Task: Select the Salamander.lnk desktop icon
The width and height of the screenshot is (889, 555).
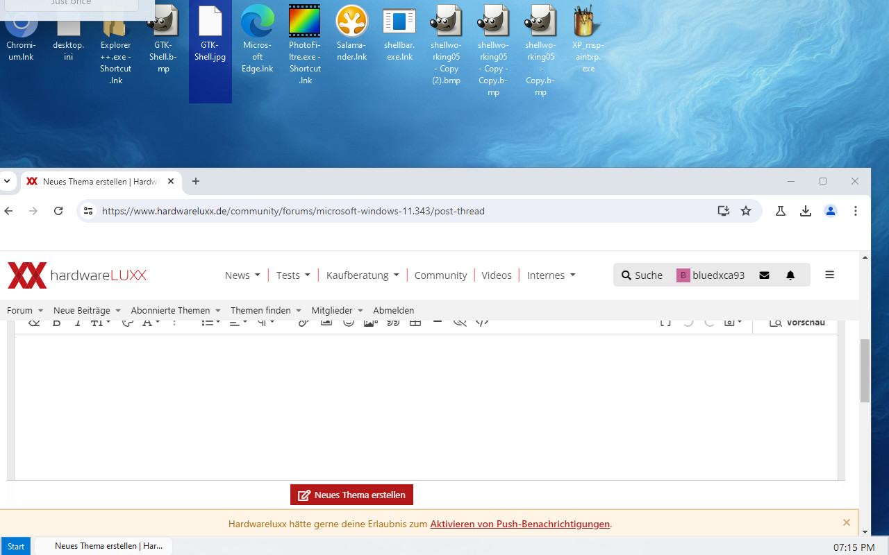Action: [351, 33]
